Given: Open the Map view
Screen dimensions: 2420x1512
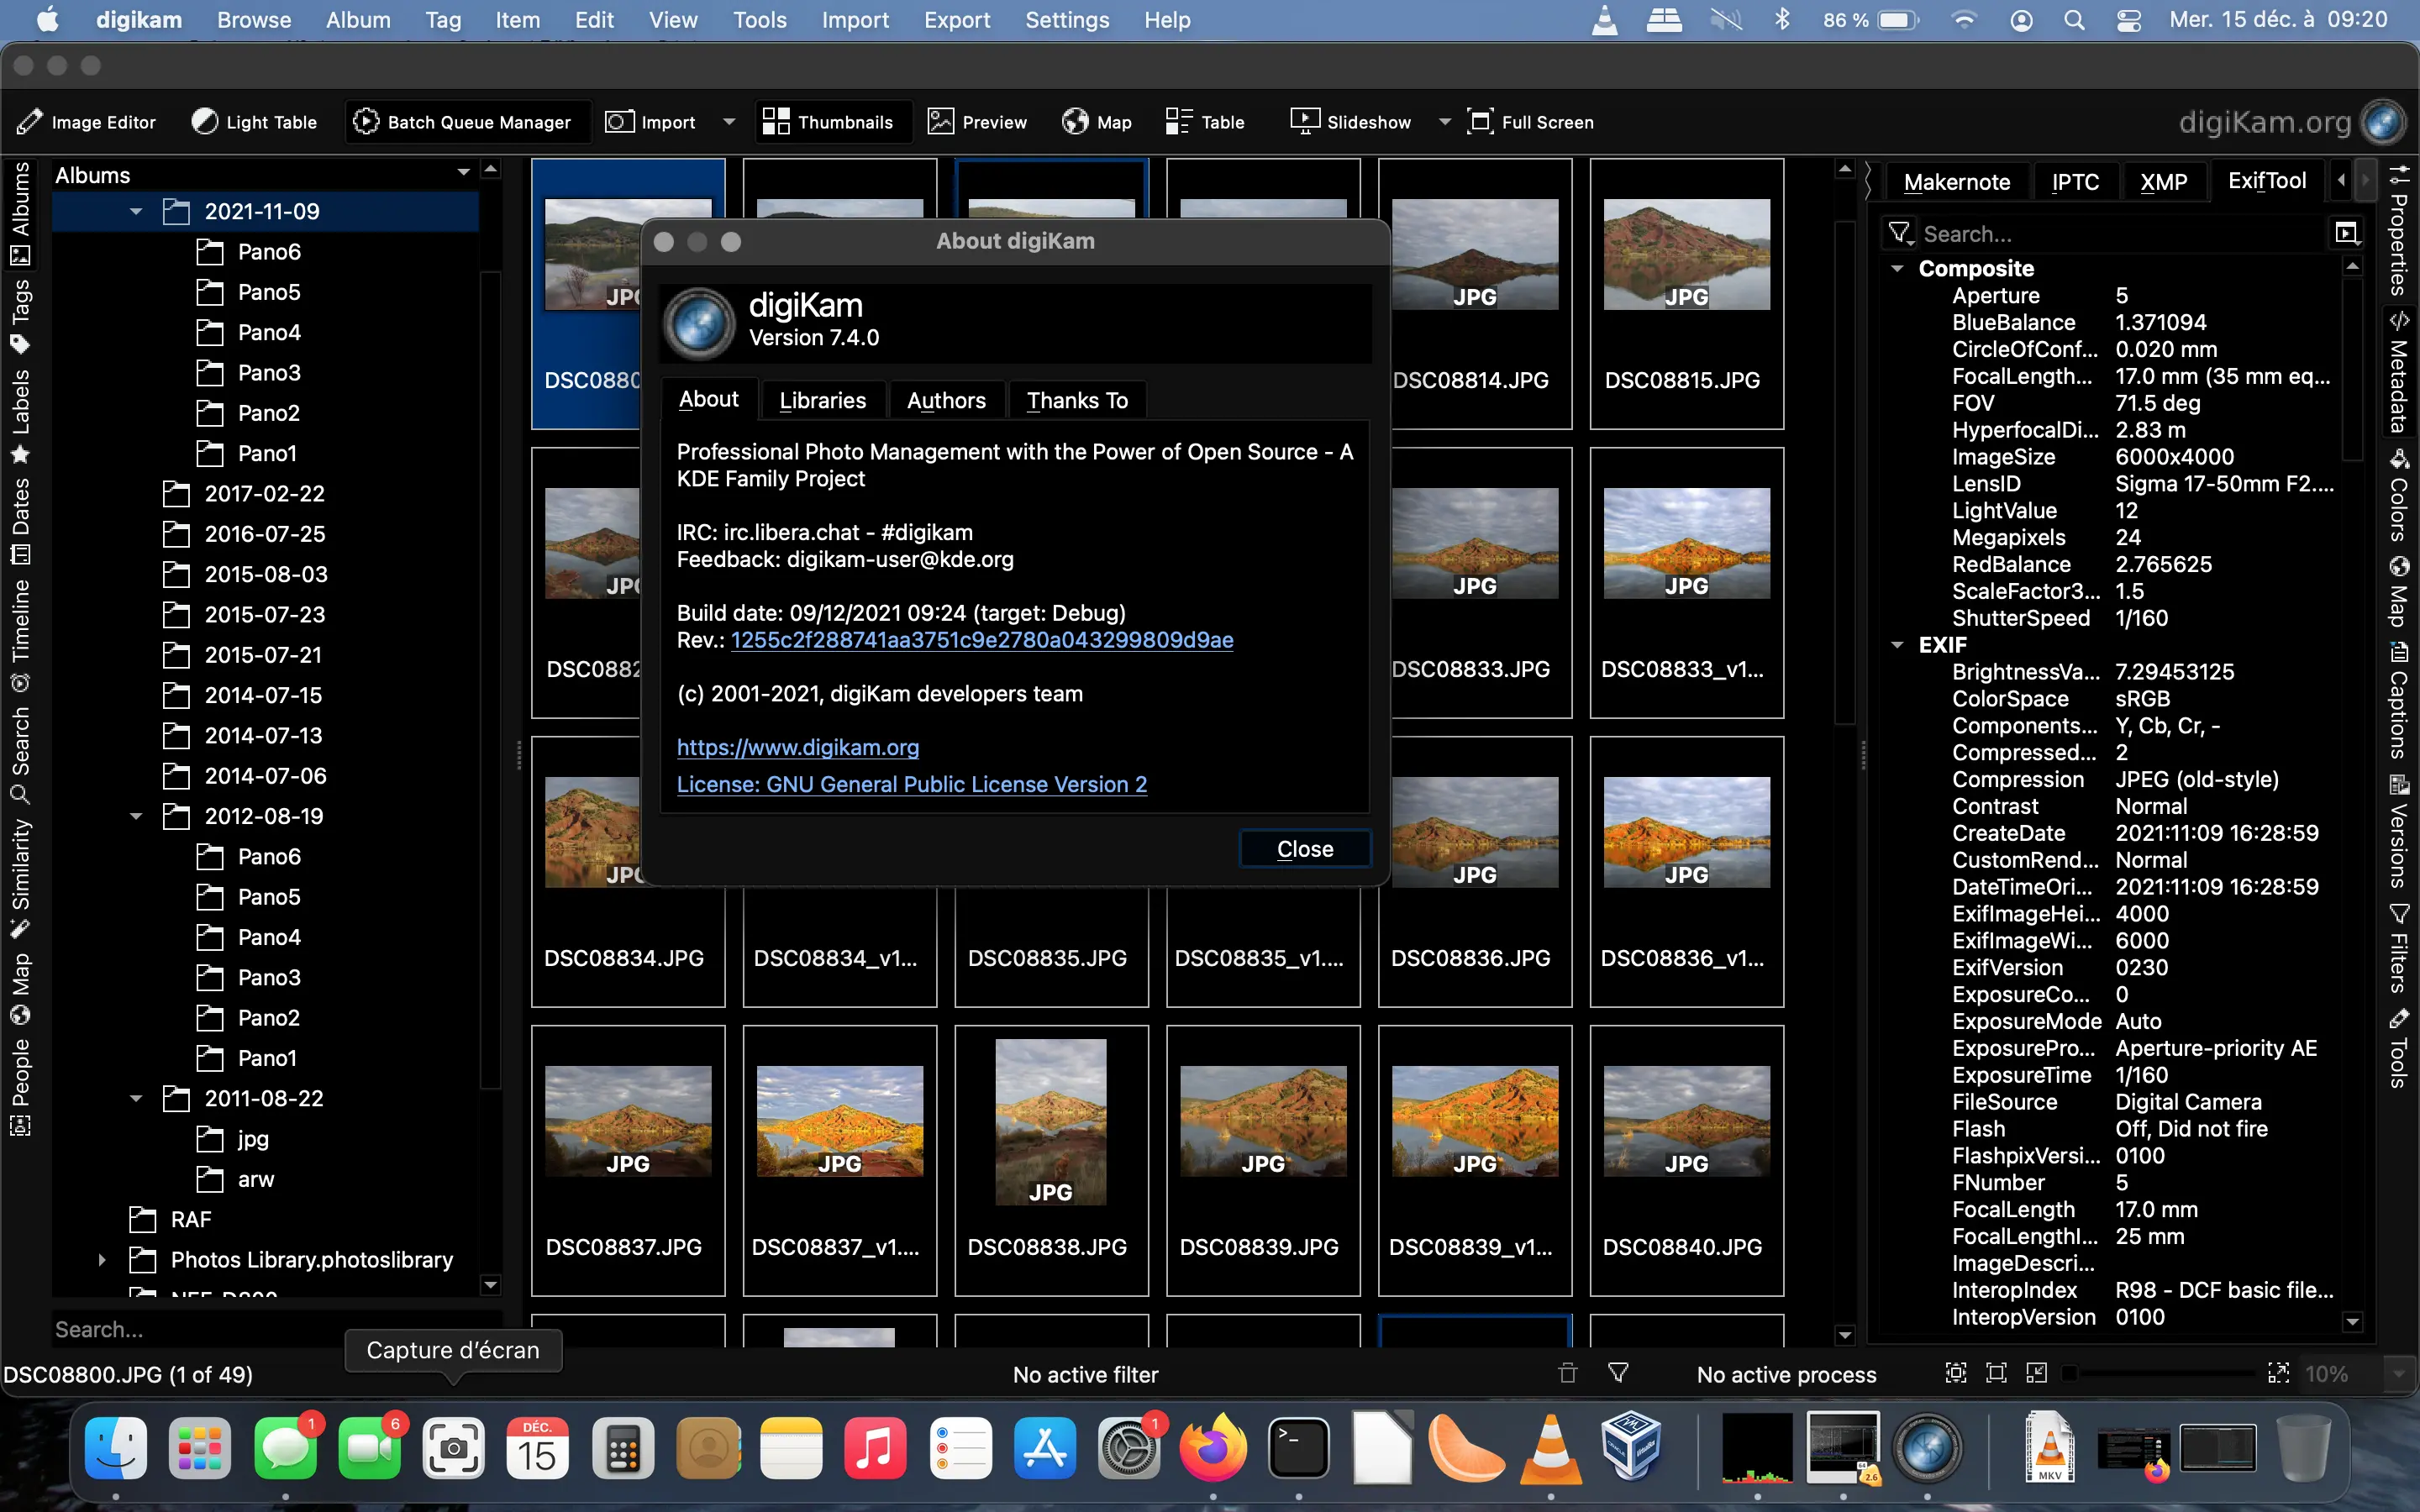Looking at the screenshot, I should pos(1096,121).
